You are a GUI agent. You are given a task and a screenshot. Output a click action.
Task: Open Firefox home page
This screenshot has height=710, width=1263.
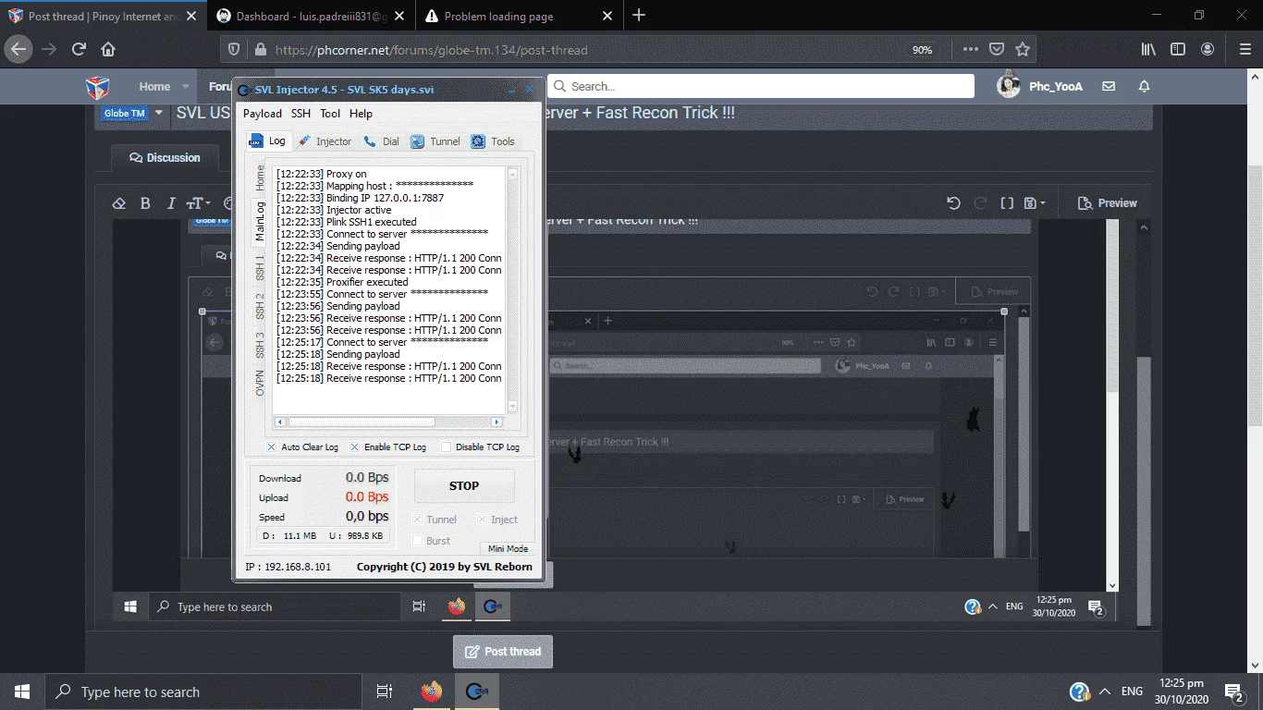[x=108, y=50]
